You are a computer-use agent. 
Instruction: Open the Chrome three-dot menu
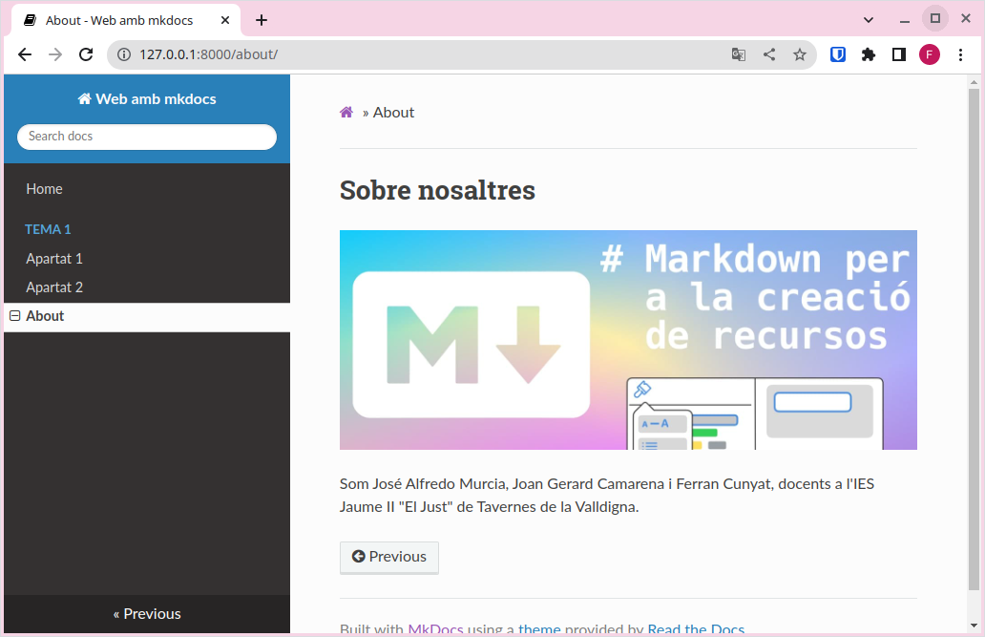click(x=960, y=54)
